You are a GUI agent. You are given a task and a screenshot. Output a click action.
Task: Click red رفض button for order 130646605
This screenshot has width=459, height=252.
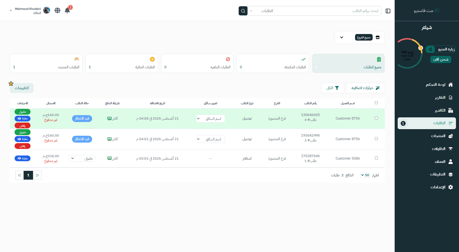[23, 126]
